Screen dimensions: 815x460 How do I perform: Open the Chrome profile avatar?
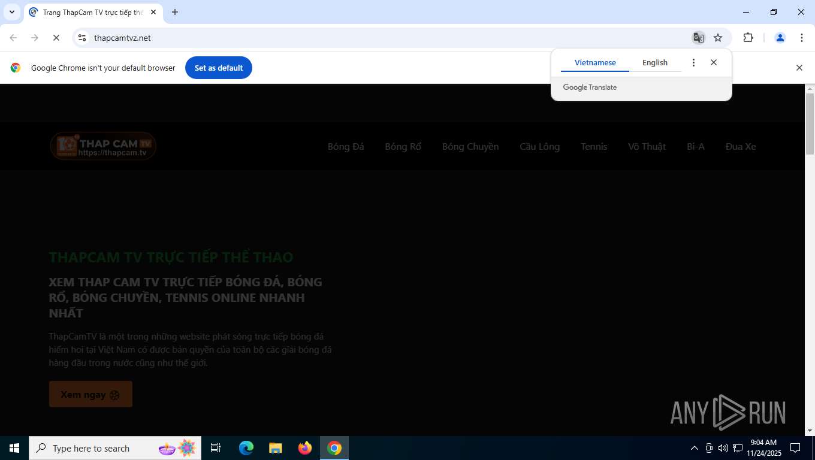(x=780, y=38)
